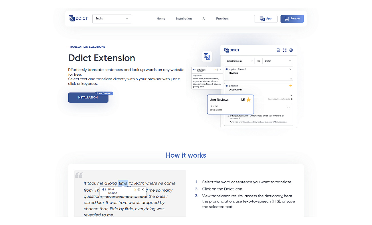Viewport: 372px width, 225px height.
Task: Click the tiempo translation text
Action: pos(112,193)
